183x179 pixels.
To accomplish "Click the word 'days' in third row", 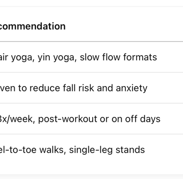I will tap(150, 119).
